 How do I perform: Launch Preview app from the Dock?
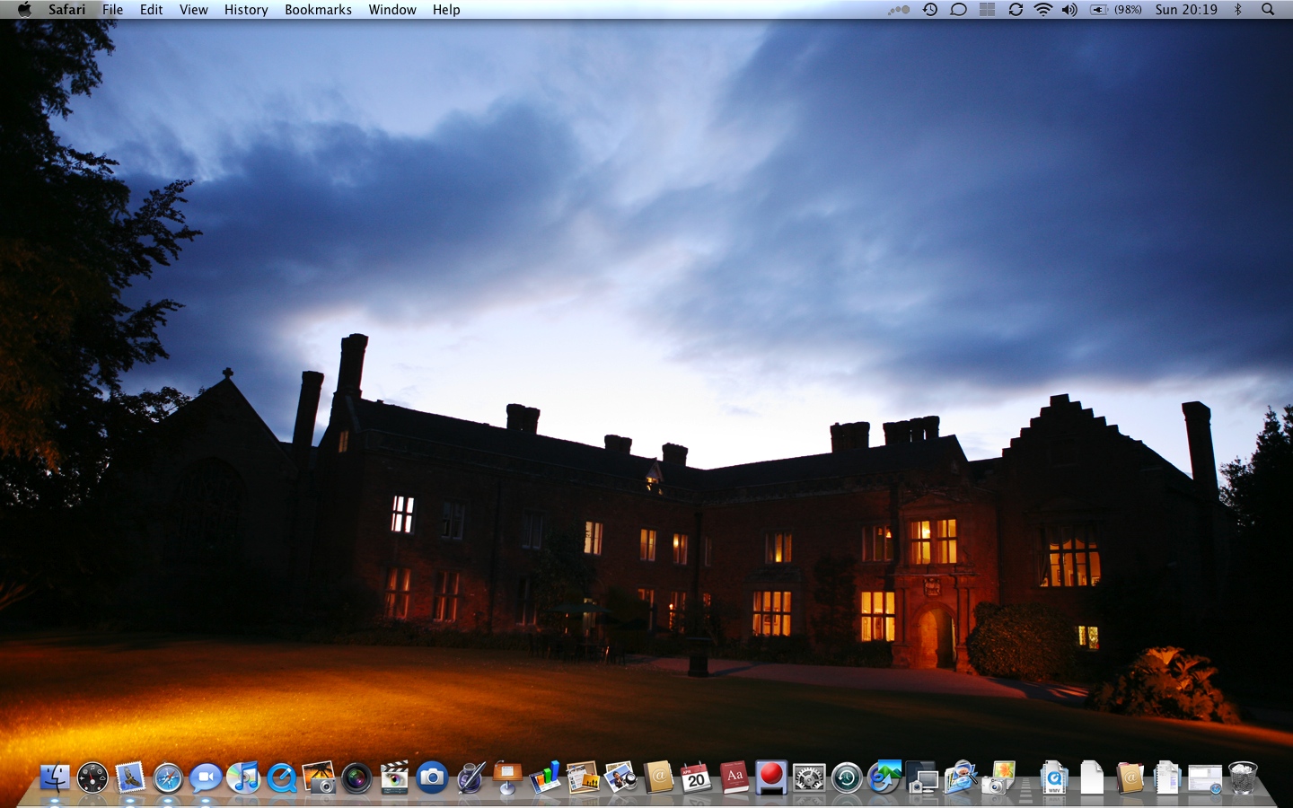tap(960, 777)
